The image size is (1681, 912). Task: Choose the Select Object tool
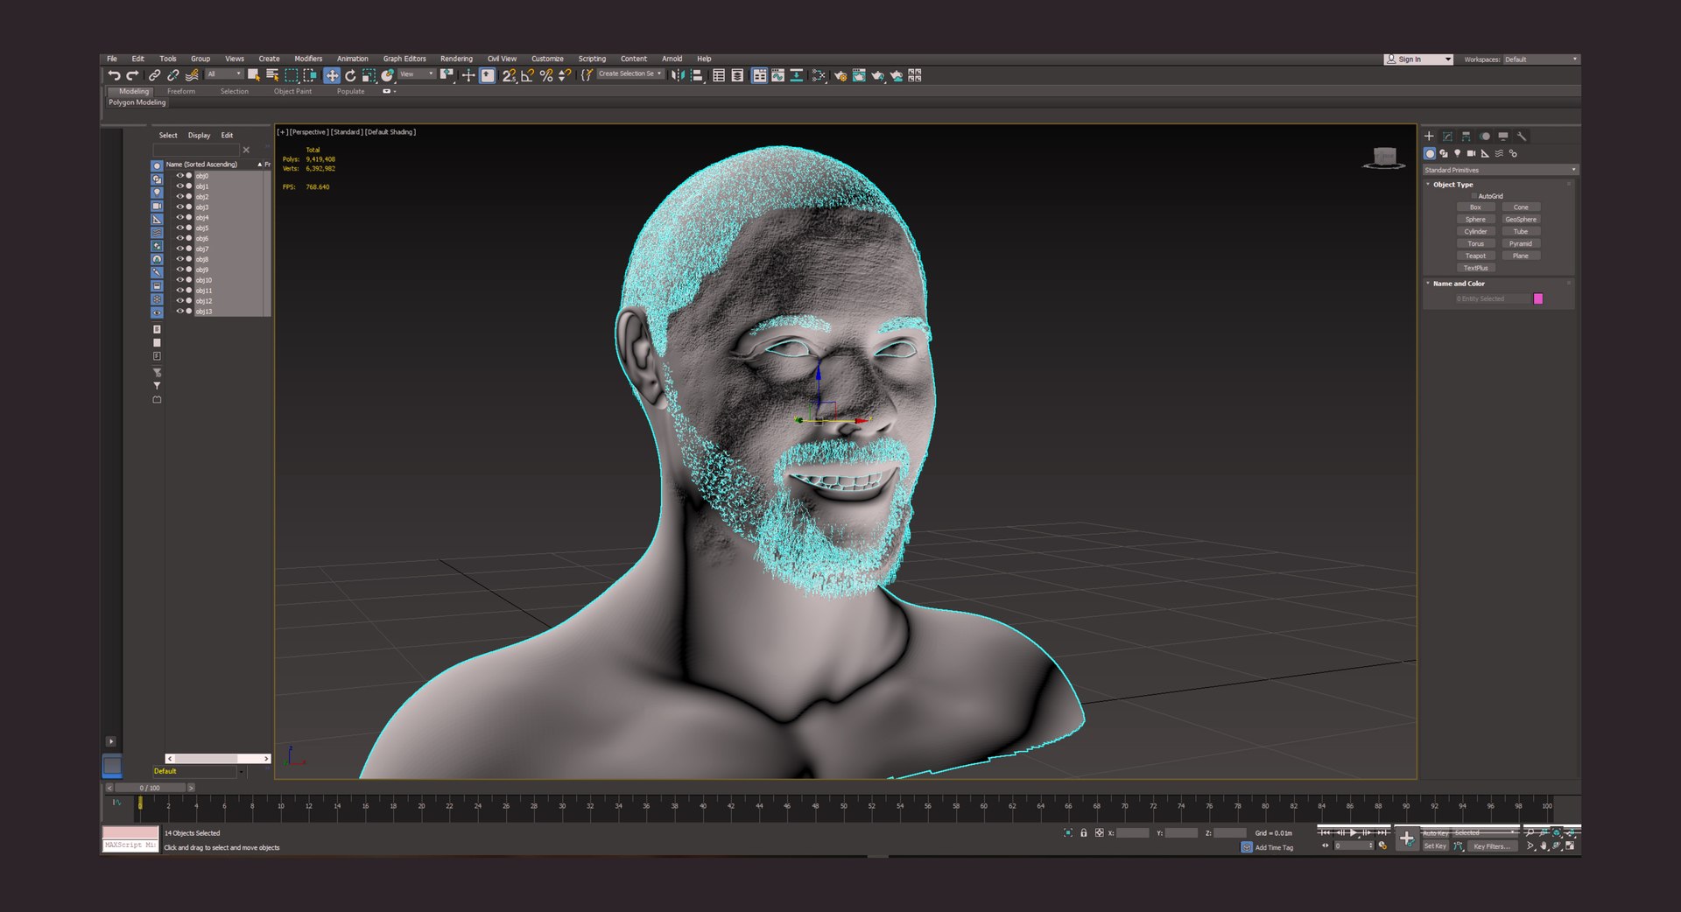[253, 75]
